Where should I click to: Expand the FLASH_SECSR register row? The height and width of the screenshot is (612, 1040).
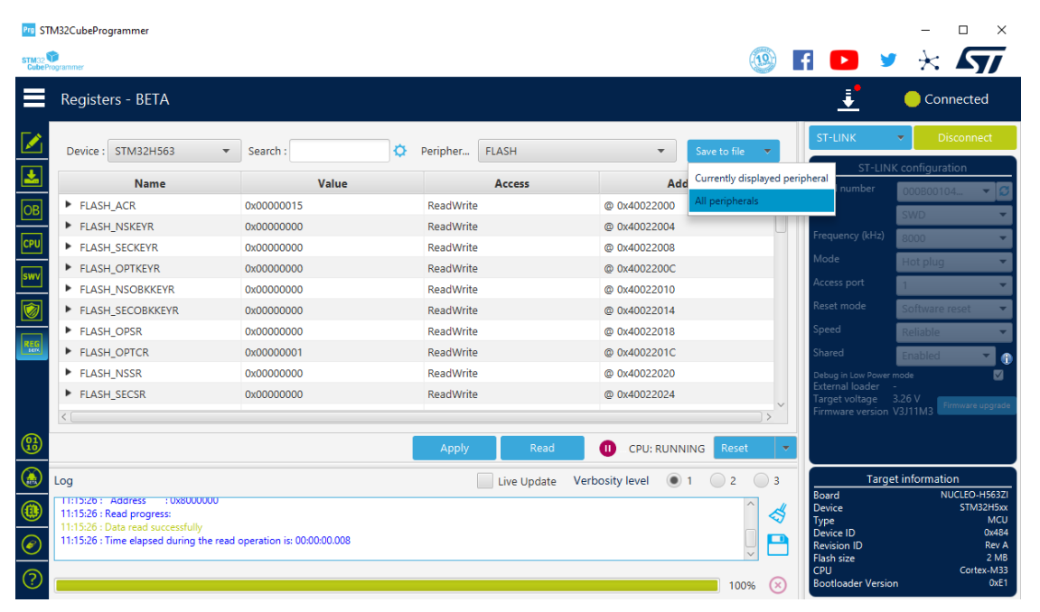pos(69,394)
